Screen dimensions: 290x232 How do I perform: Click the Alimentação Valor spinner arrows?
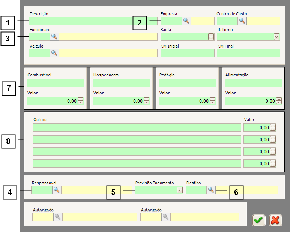click(279, 101)
